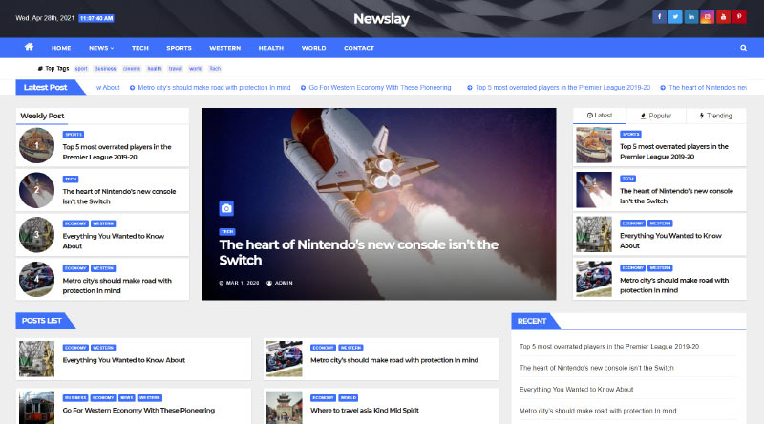The image size is (764, 424).
Task: Click the Mar 1, 2020 date link
Action: 239,283
